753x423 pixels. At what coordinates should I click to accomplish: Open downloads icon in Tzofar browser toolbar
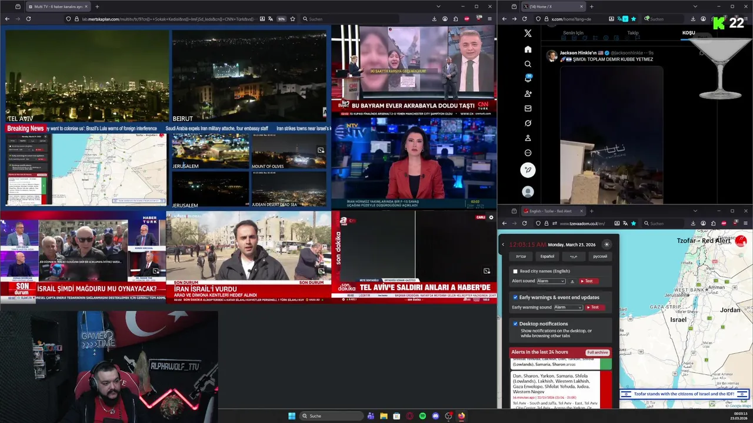693,223
